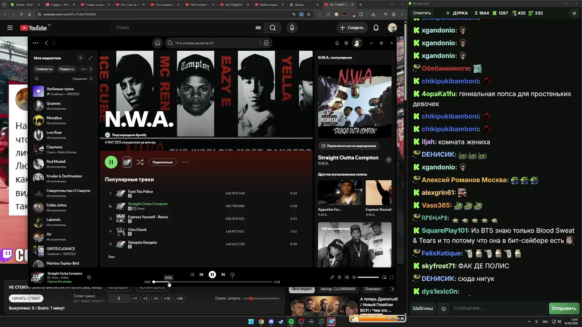Search within Spotify library

click(37, 79)
